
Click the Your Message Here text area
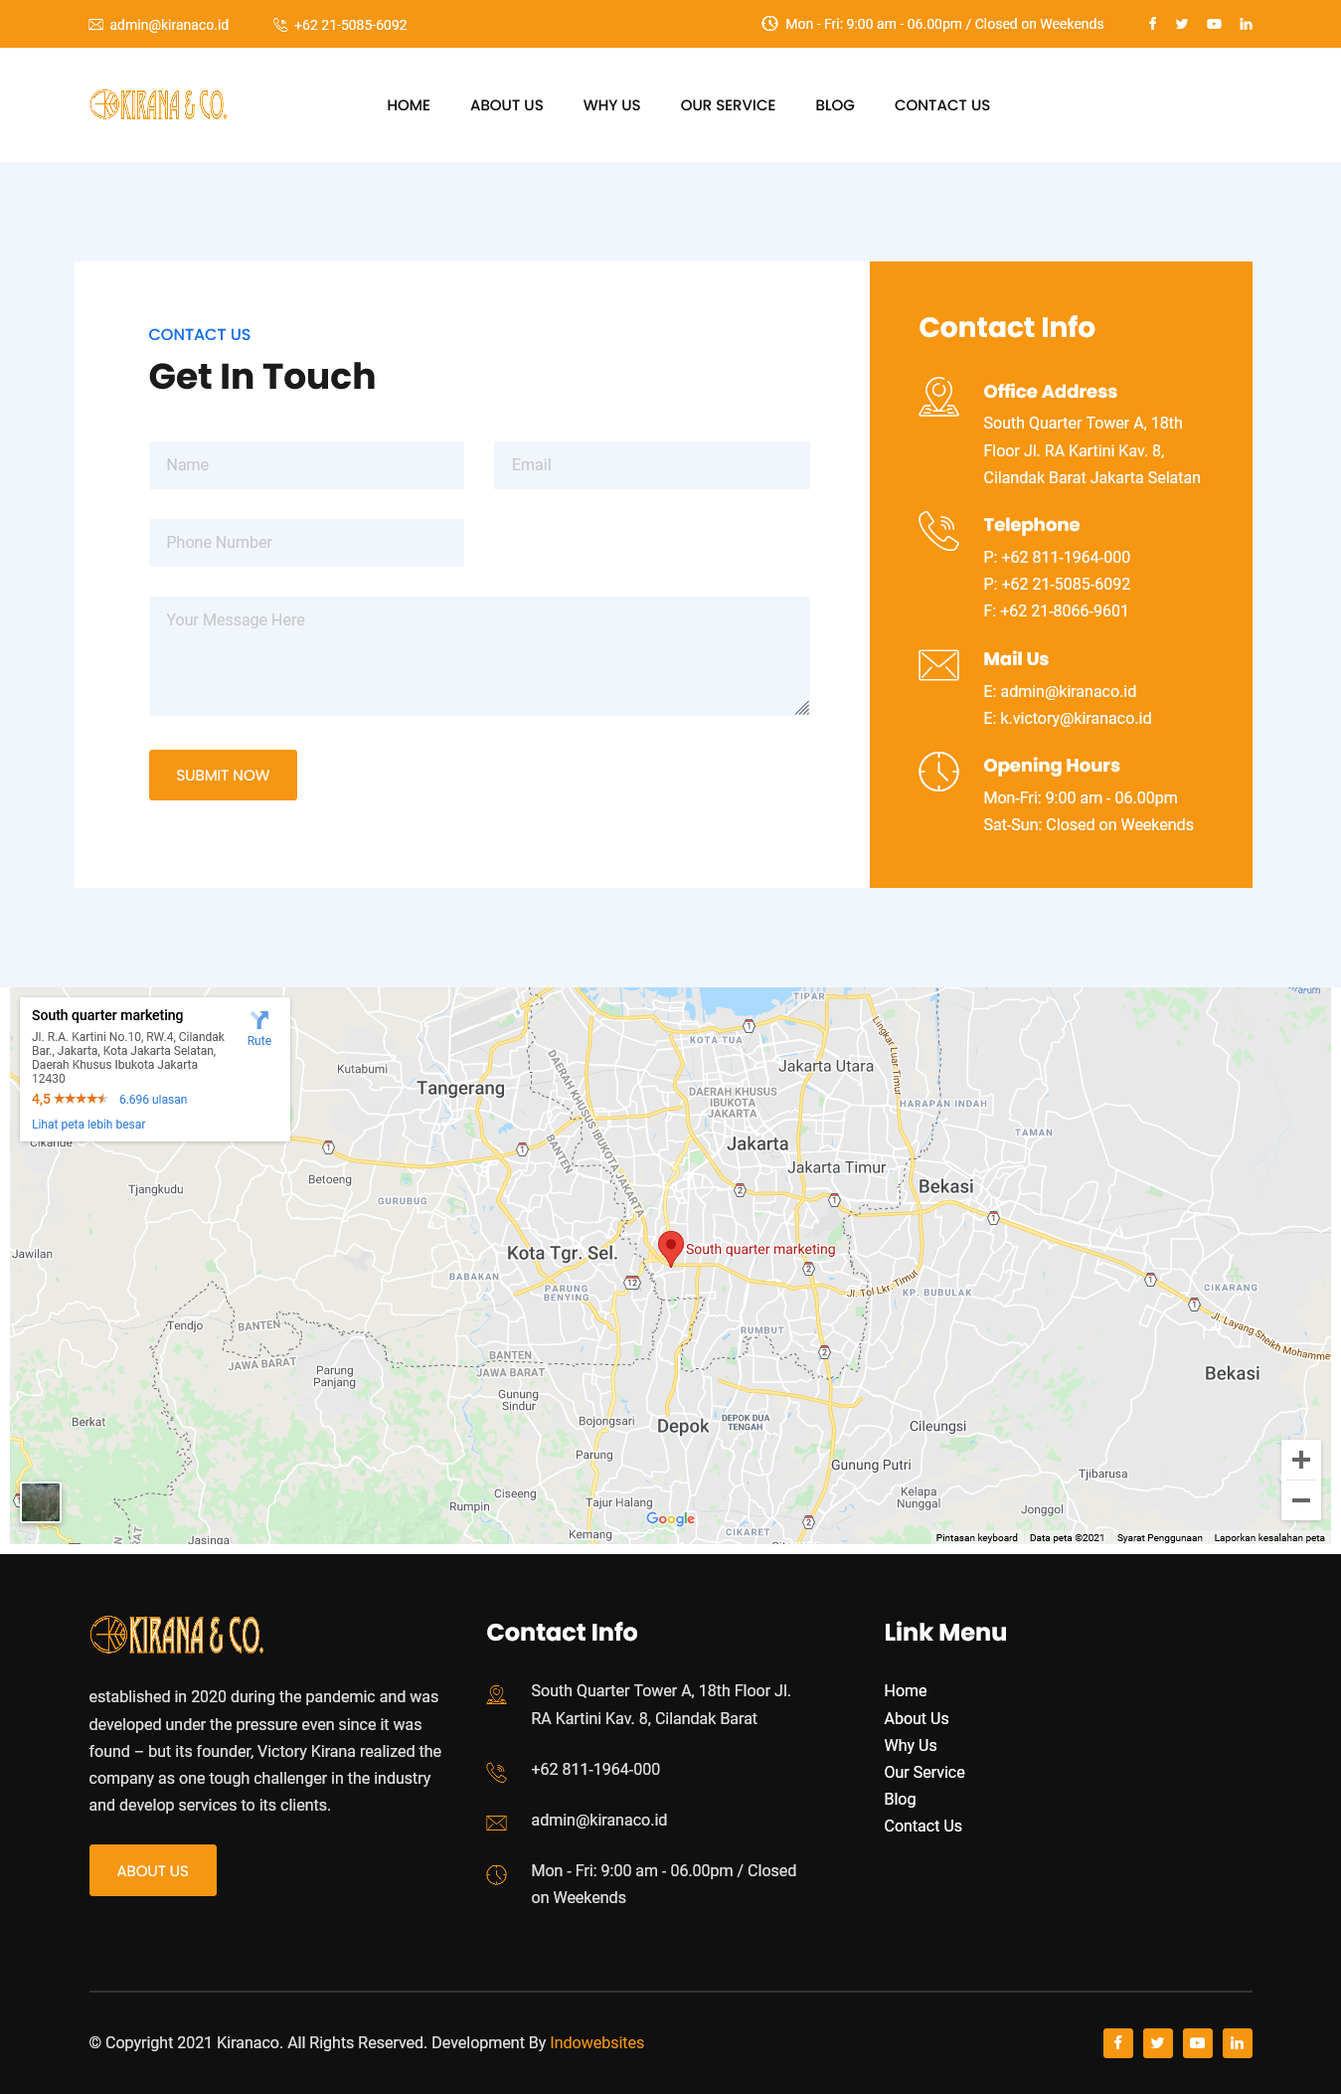(479, 656)
